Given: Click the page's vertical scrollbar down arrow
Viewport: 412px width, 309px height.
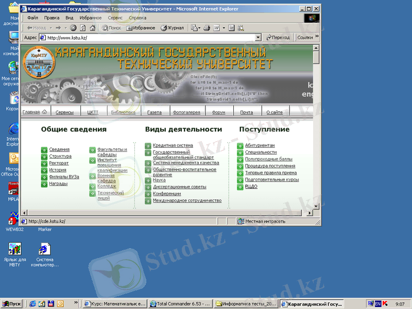Looking at the screenshot, I should pos(316,206).
